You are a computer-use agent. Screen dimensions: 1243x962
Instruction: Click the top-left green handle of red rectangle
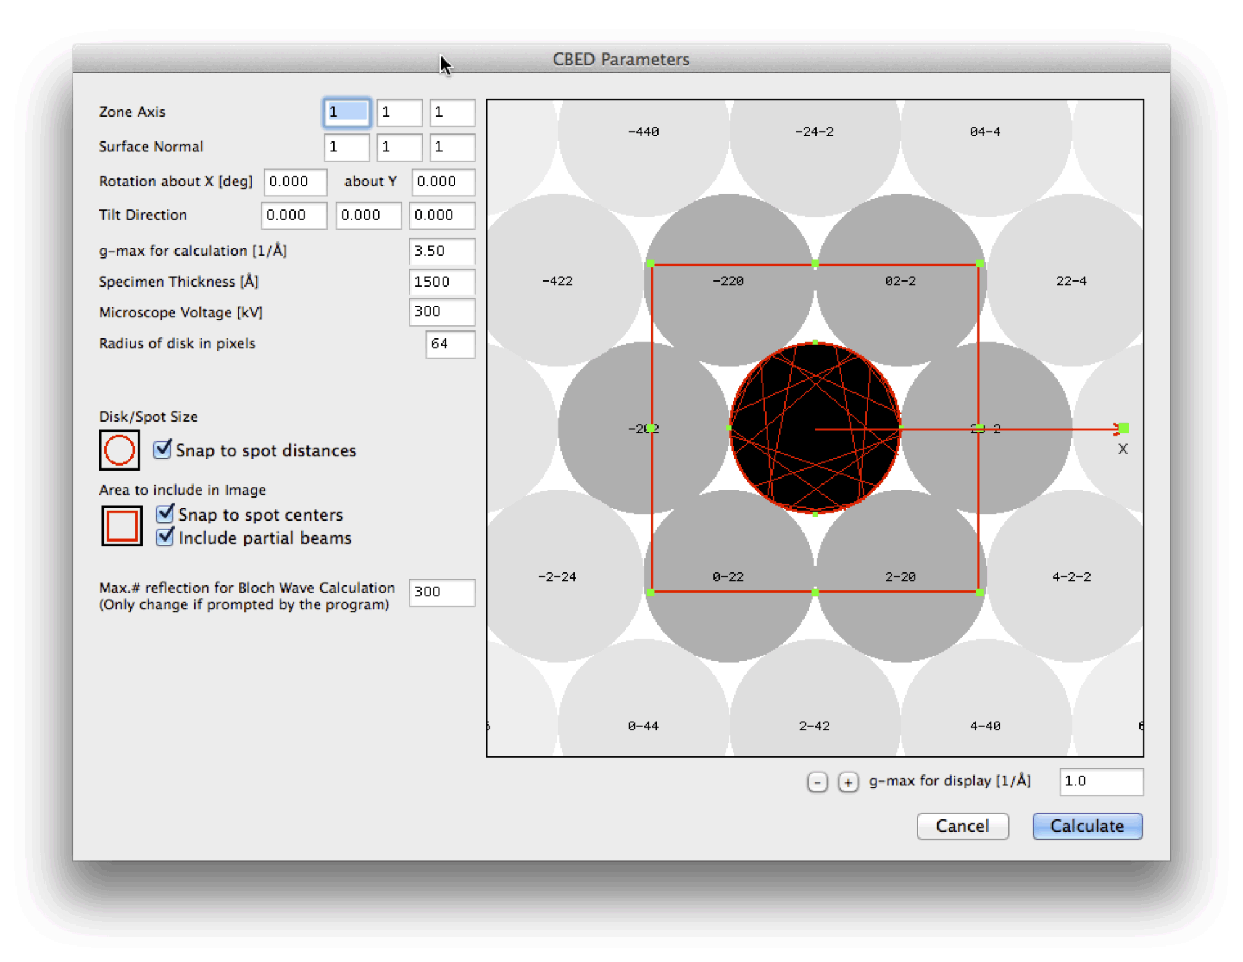pos(651,264)
